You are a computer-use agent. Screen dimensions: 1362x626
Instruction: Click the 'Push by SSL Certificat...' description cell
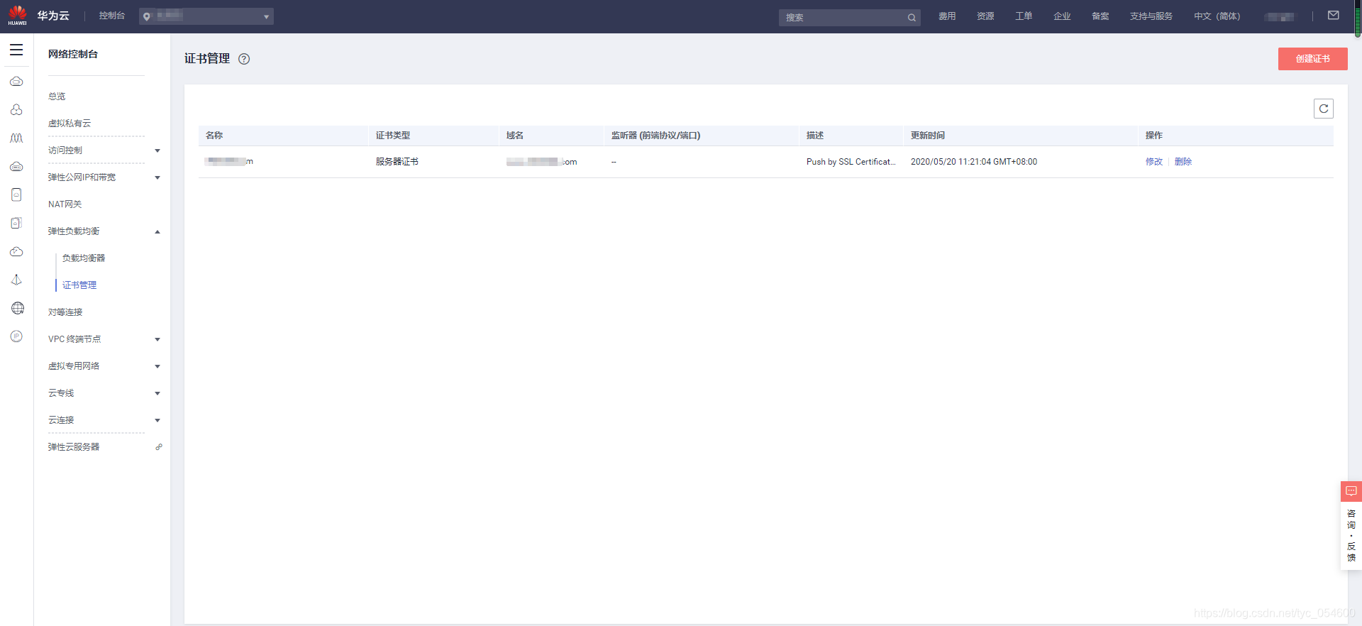pos(851,162)
